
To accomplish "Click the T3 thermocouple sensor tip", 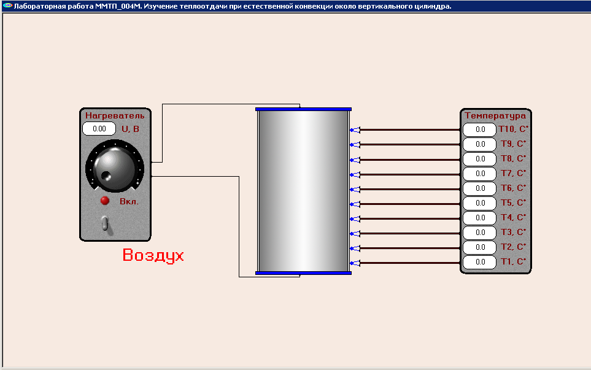I will 355,234.
